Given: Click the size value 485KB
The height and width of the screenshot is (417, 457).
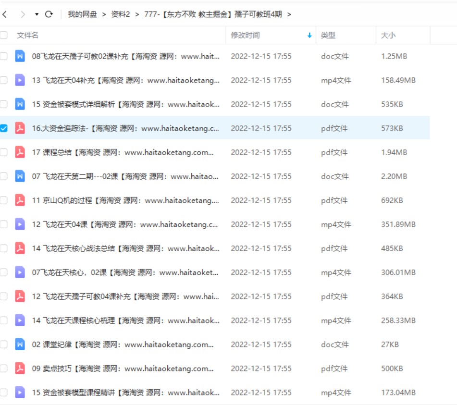Looking at the screenshot, I should click(x=392, y=248).
